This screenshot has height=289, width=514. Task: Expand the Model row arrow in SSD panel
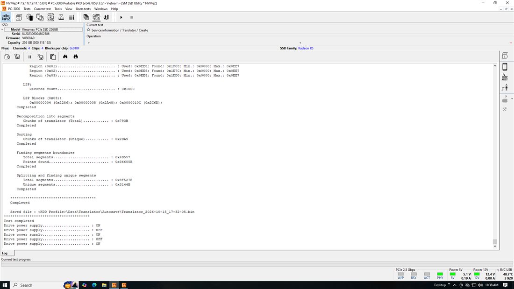(2, 29)
